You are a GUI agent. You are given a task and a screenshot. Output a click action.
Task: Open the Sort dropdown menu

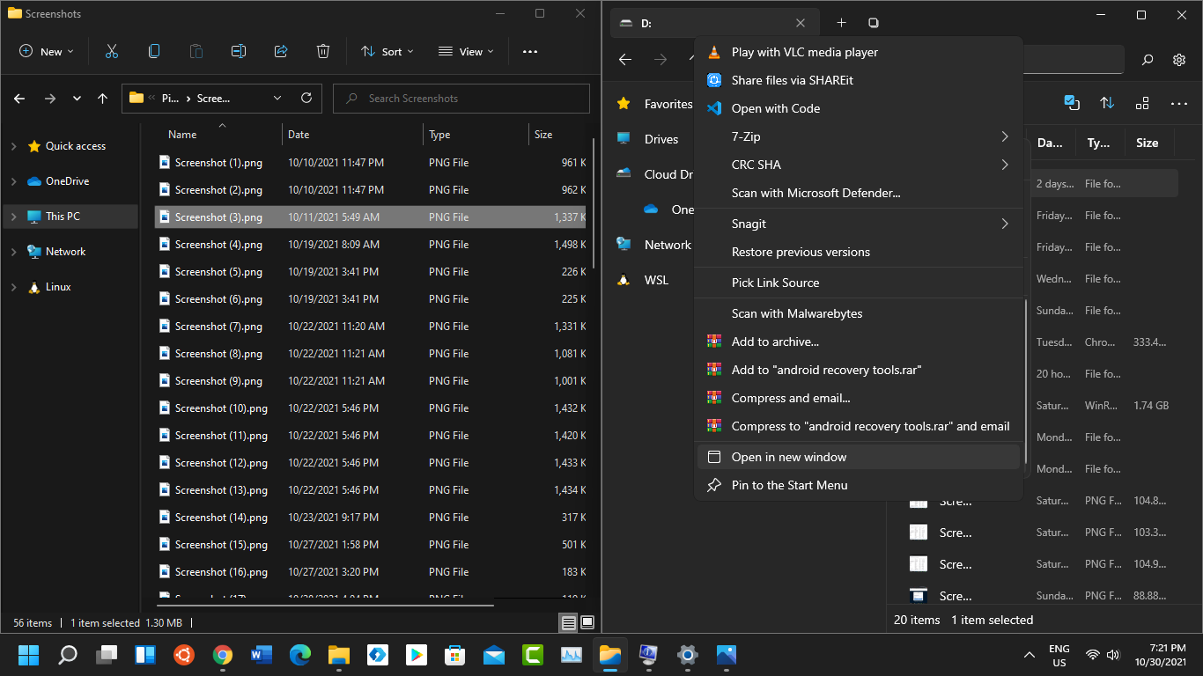387,51
